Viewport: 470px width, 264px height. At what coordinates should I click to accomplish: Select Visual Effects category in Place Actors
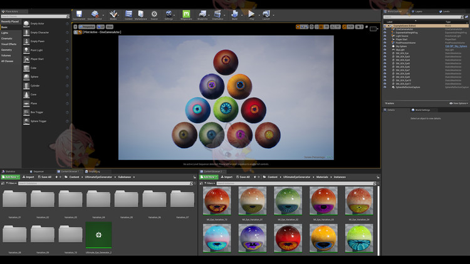point(9,44)
